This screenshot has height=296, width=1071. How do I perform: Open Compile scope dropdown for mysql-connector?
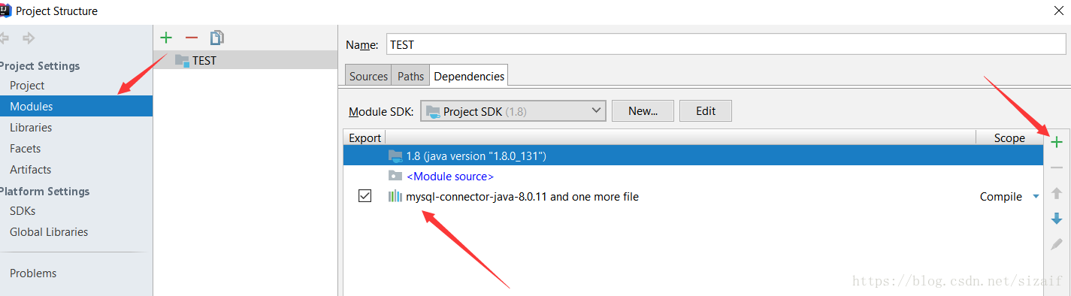[1036, 197]
